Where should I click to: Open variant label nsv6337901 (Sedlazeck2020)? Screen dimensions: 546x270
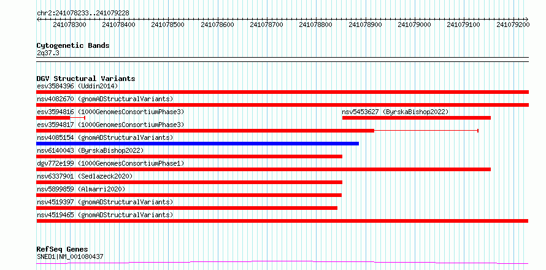[85, 176]
